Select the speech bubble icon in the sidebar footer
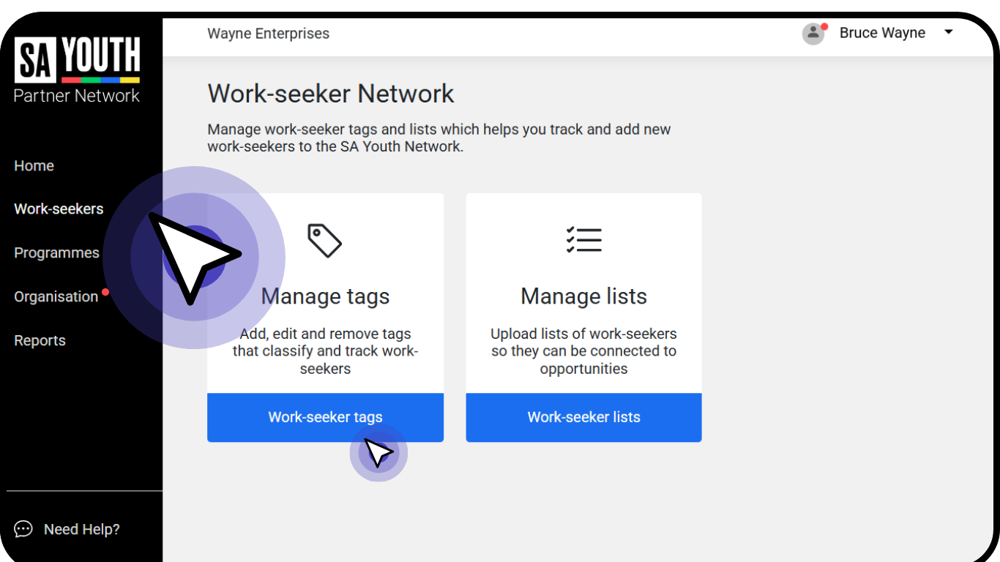This screenshot has height=562, width=1000. click(25, 529)
